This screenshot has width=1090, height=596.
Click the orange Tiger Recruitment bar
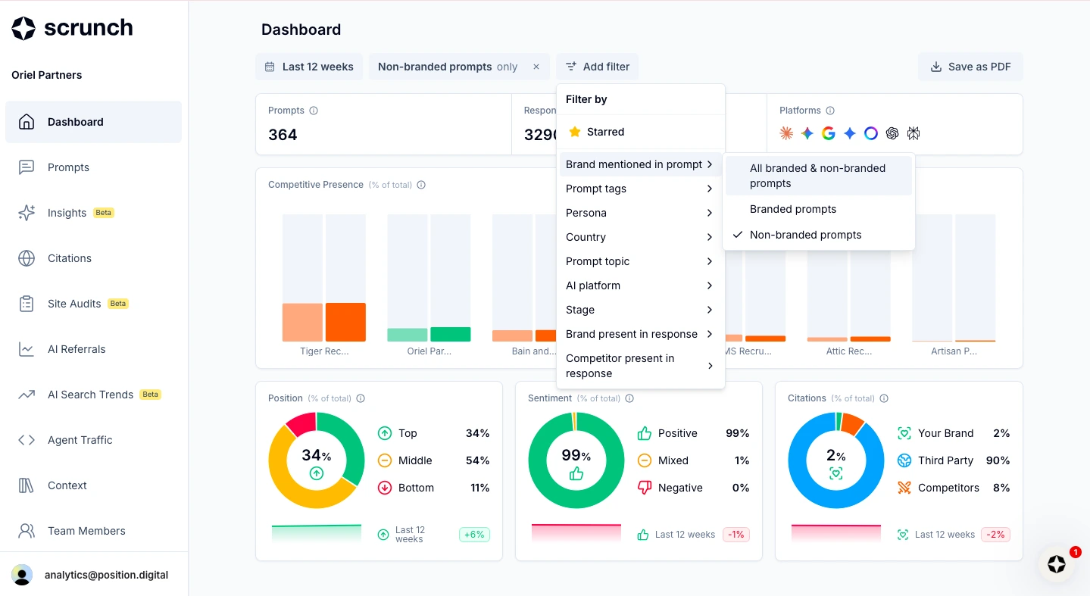coord(345,322)
